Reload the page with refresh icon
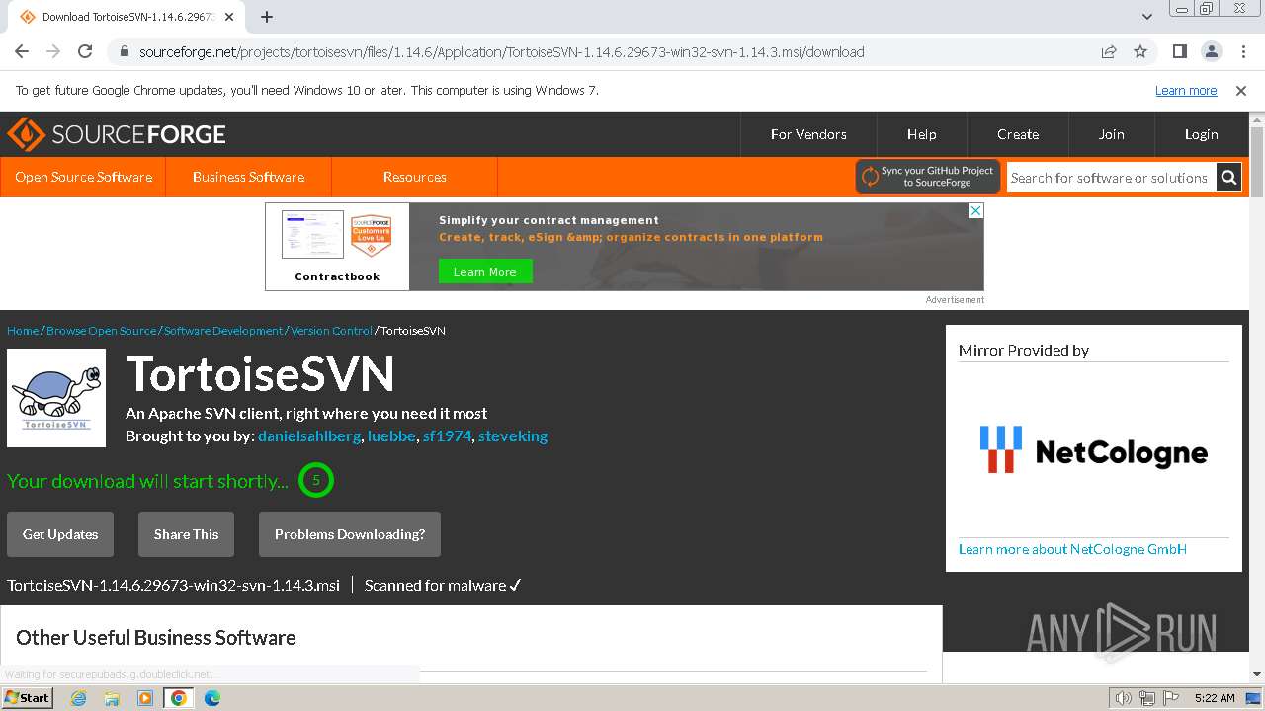Image resolution: width=1265 pixels, height=711 pixels. (85, 52)
